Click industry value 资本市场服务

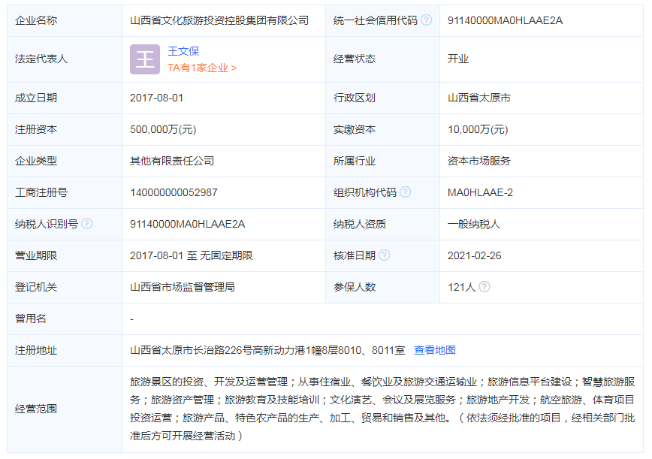coord(479,161)
